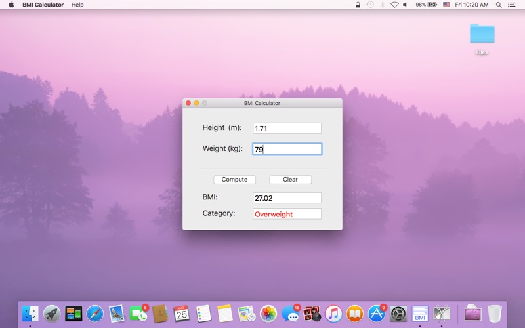Launch Safari from the dock
This screenshot has height=328, width=525.
coord(95,314)
